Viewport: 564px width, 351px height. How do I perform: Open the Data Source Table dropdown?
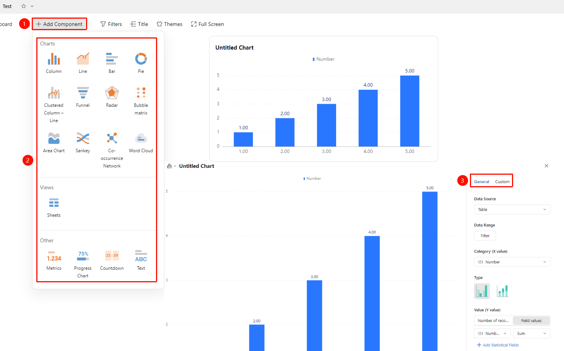pos(512,209)
